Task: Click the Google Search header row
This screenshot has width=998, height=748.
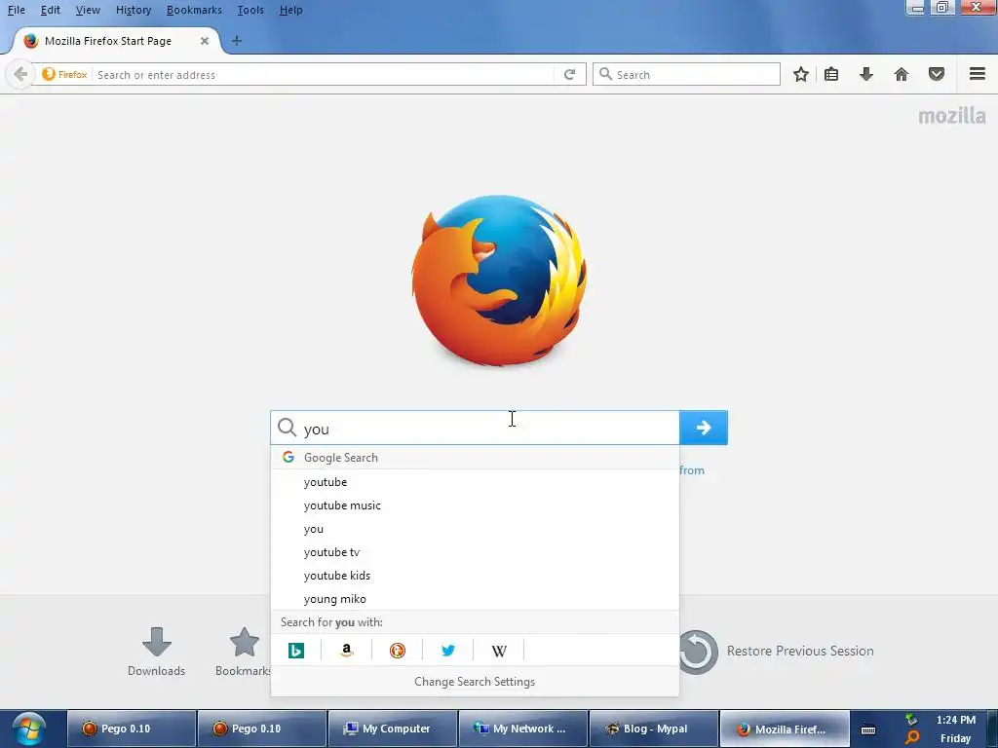Action: pos(475,458)
